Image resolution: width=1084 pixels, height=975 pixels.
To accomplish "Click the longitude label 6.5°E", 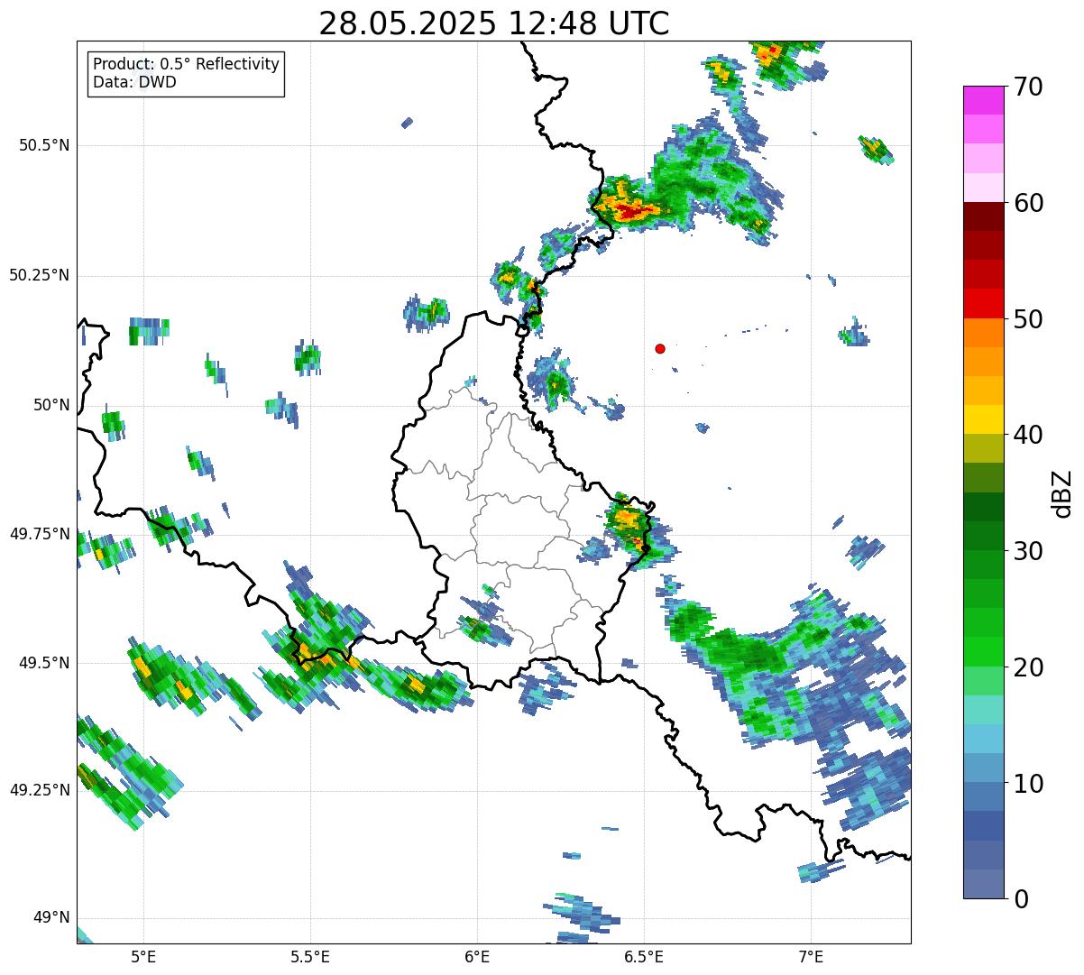I will coord(644,956).
